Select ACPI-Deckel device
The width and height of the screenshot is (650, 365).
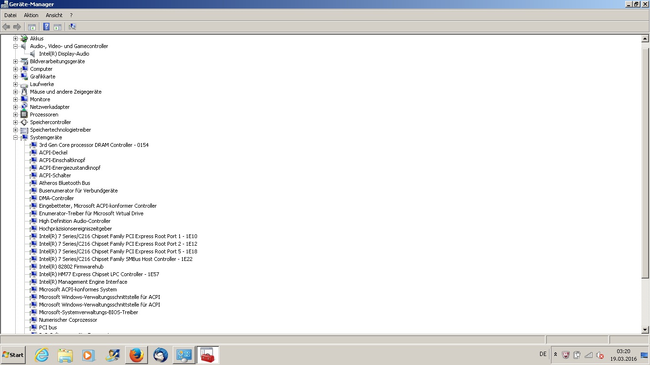click(x=53, y=153)
